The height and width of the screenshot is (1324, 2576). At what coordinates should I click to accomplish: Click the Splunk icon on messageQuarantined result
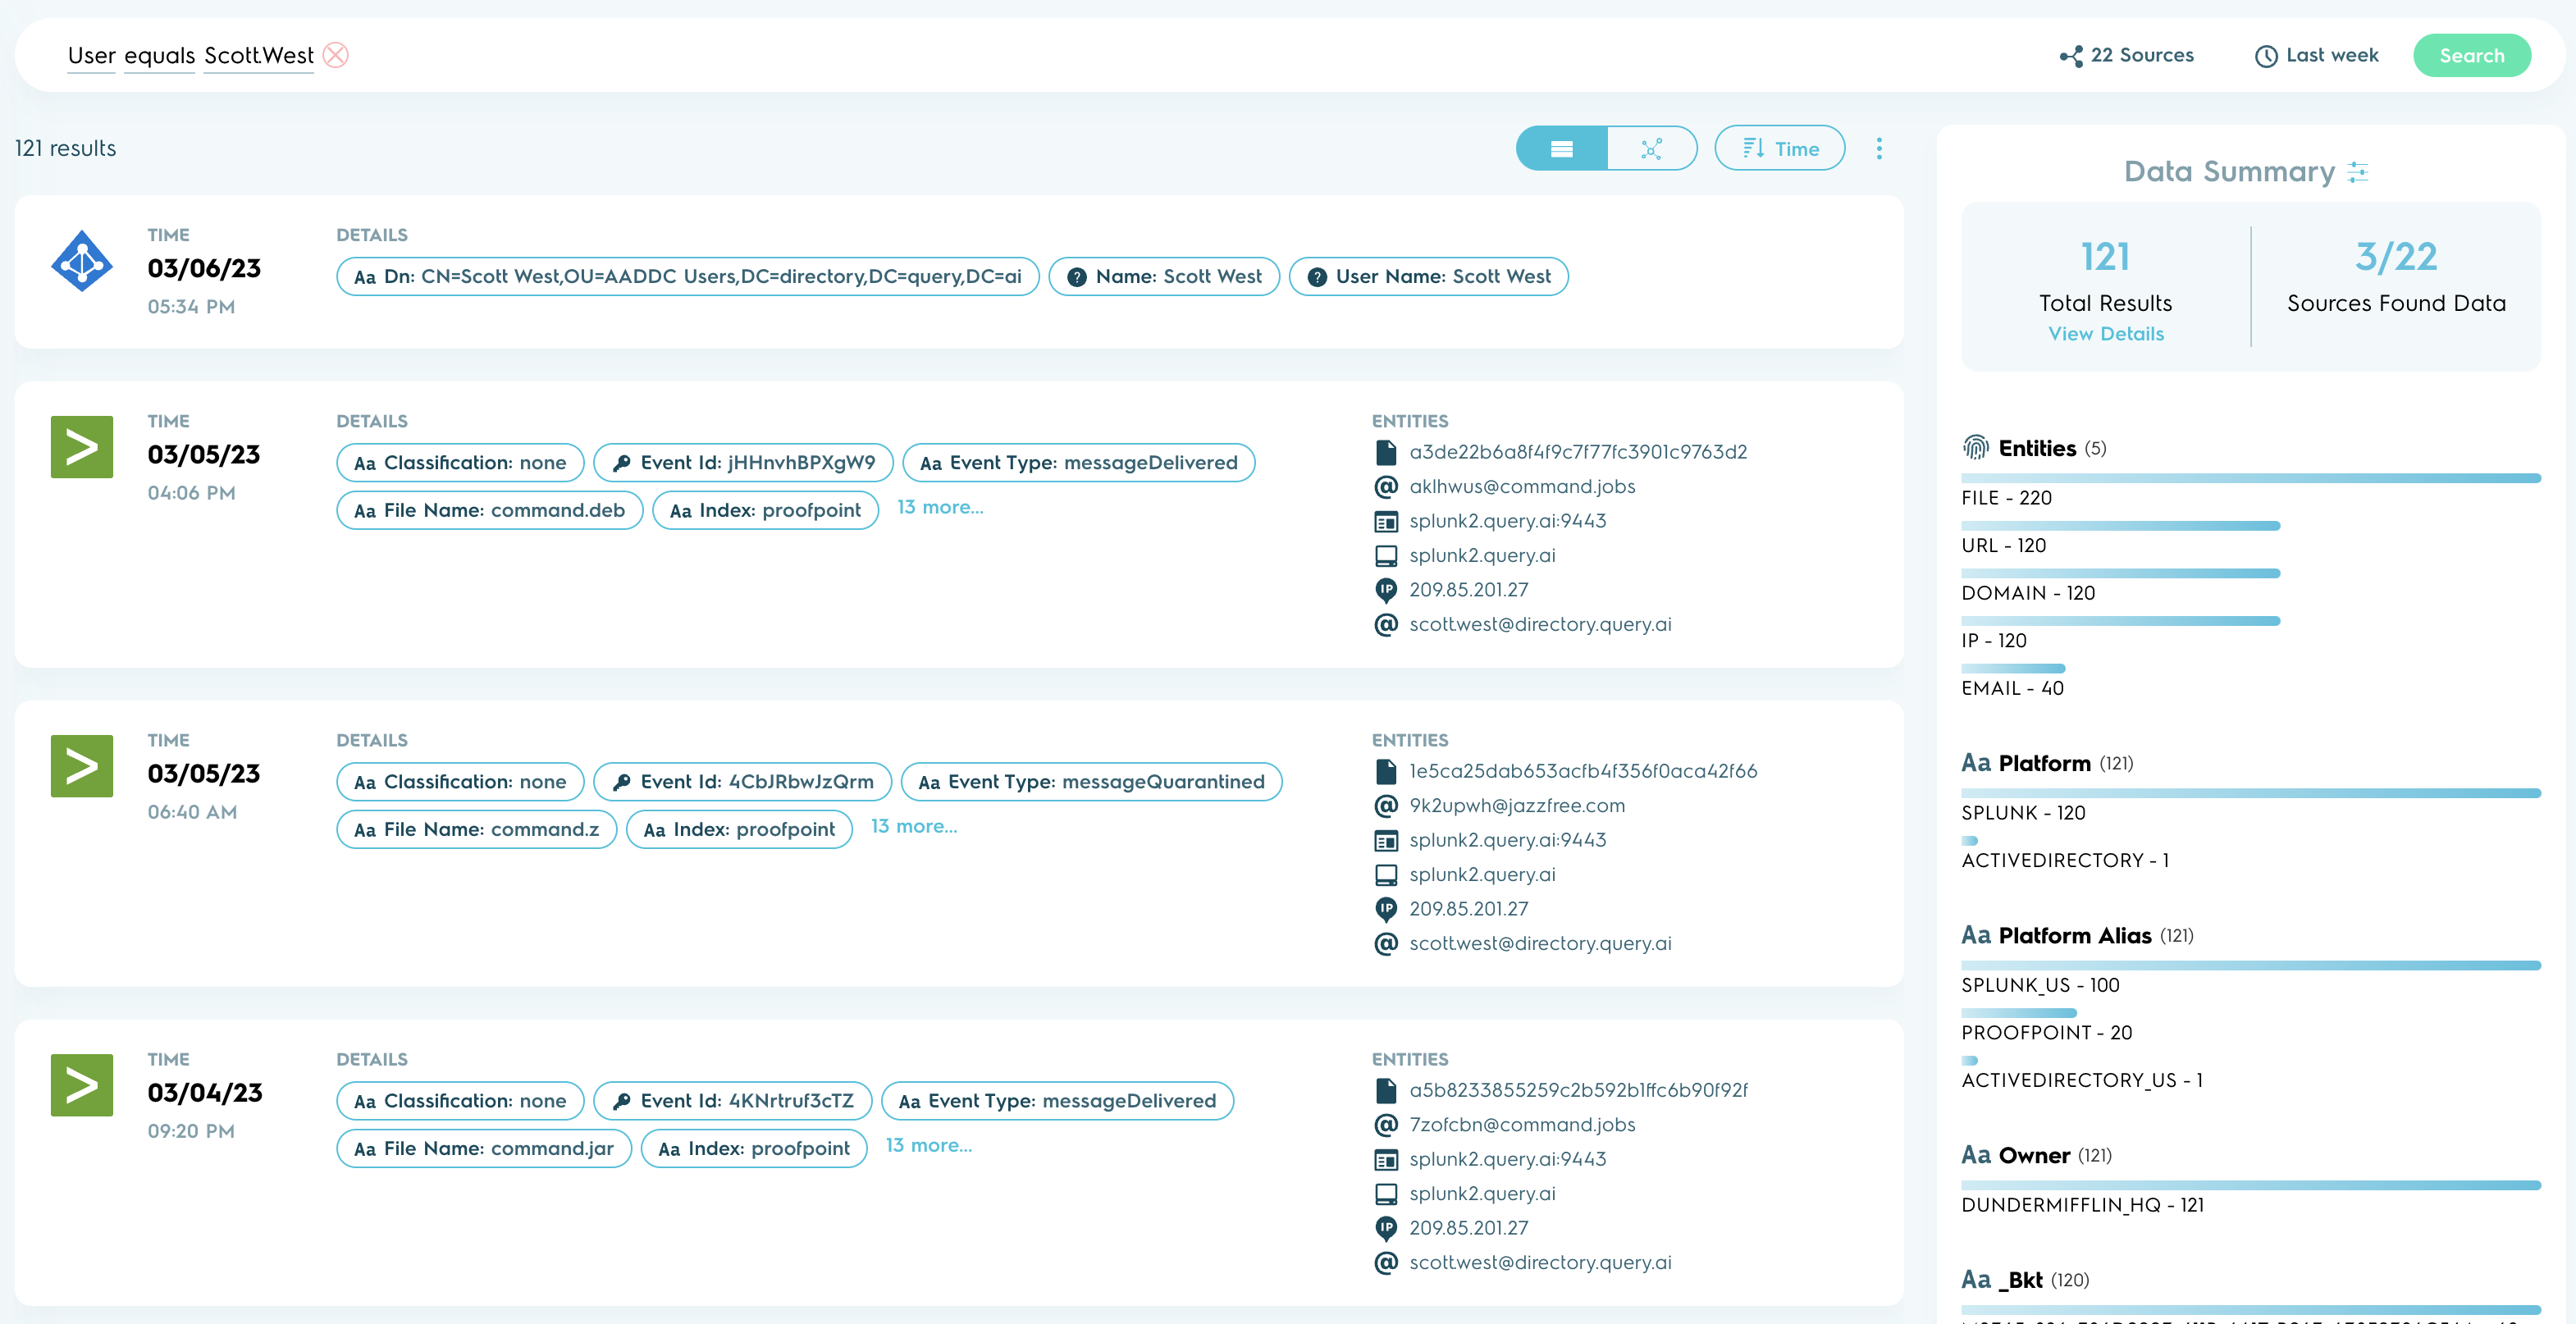coord(82,766)
